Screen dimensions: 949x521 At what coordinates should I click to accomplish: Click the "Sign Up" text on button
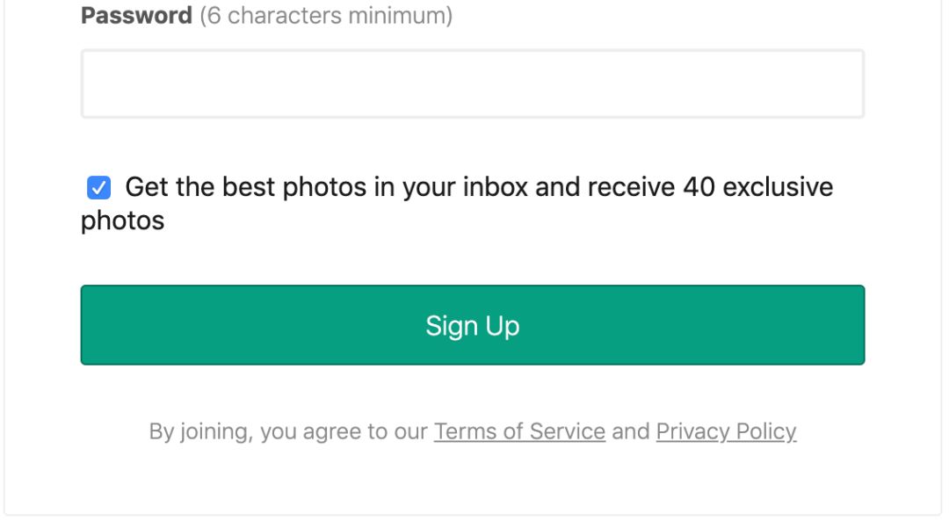(x=472, y=325)
